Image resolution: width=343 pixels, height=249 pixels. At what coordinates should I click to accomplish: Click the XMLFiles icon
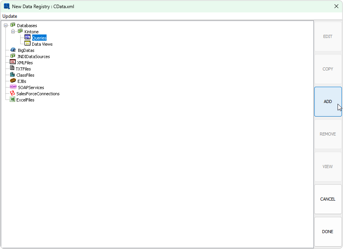pos(12,63)
